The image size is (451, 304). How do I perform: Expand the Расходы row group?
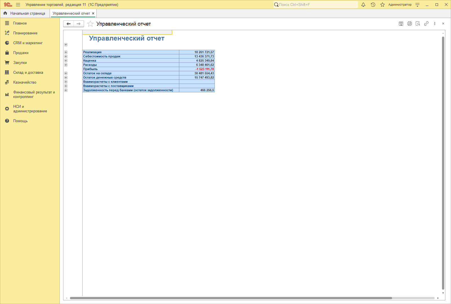click(66, 65)
